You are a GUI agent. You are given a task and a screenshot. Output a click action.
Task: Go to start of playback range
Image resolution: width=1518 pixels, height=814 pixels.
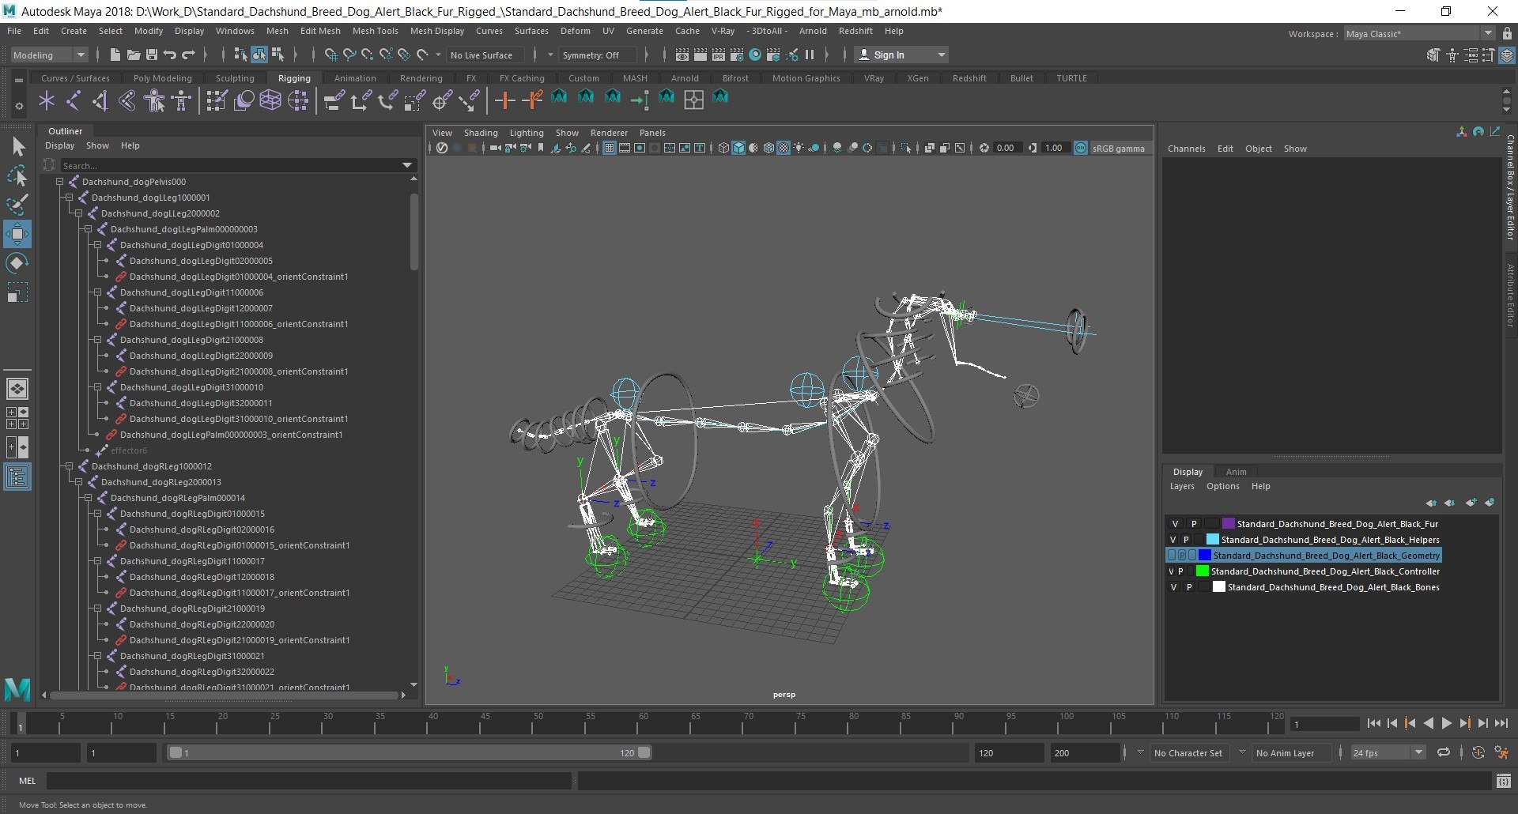pos(1374,723)
